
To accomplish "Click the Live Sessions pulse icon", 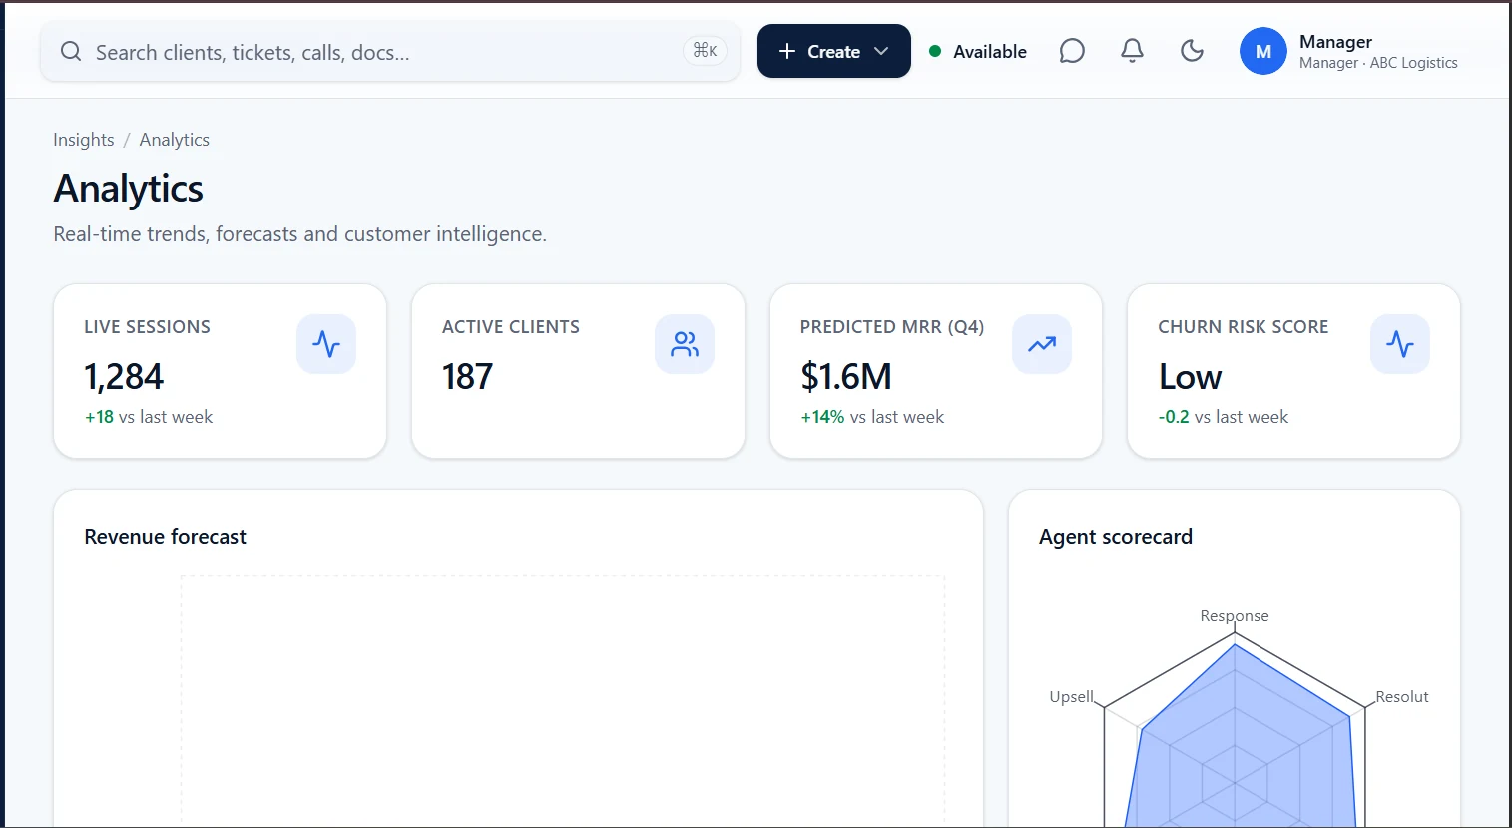I will (x=326, y=344).
